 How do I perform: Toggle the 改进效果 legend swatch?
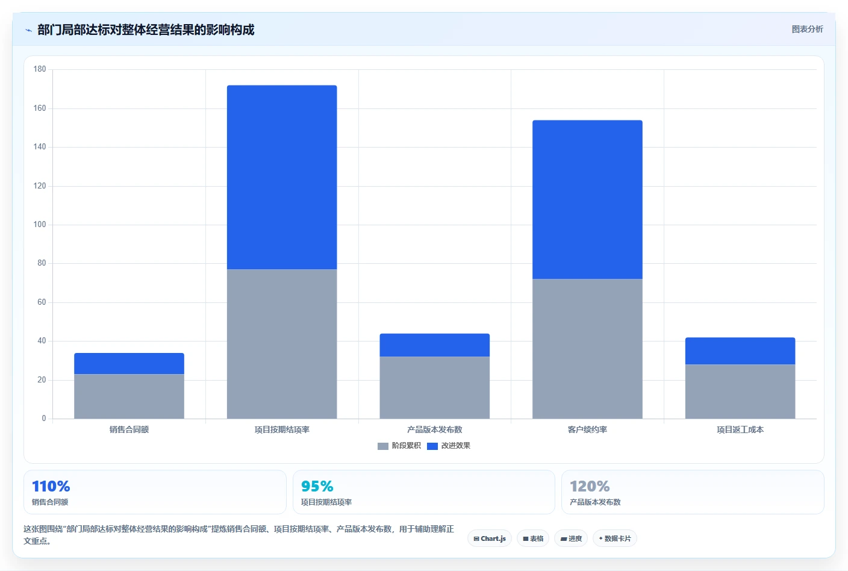pyautogui.click(x=432, y=446)
